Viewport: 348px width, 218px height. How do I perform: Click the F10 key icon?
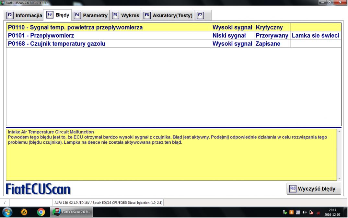293,189
